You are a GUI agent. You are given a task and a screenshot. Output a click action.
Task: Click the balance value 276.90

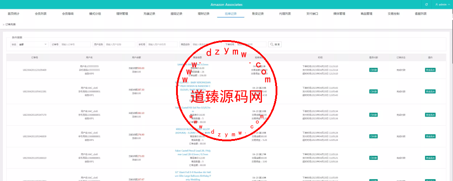tap(141, 135)
